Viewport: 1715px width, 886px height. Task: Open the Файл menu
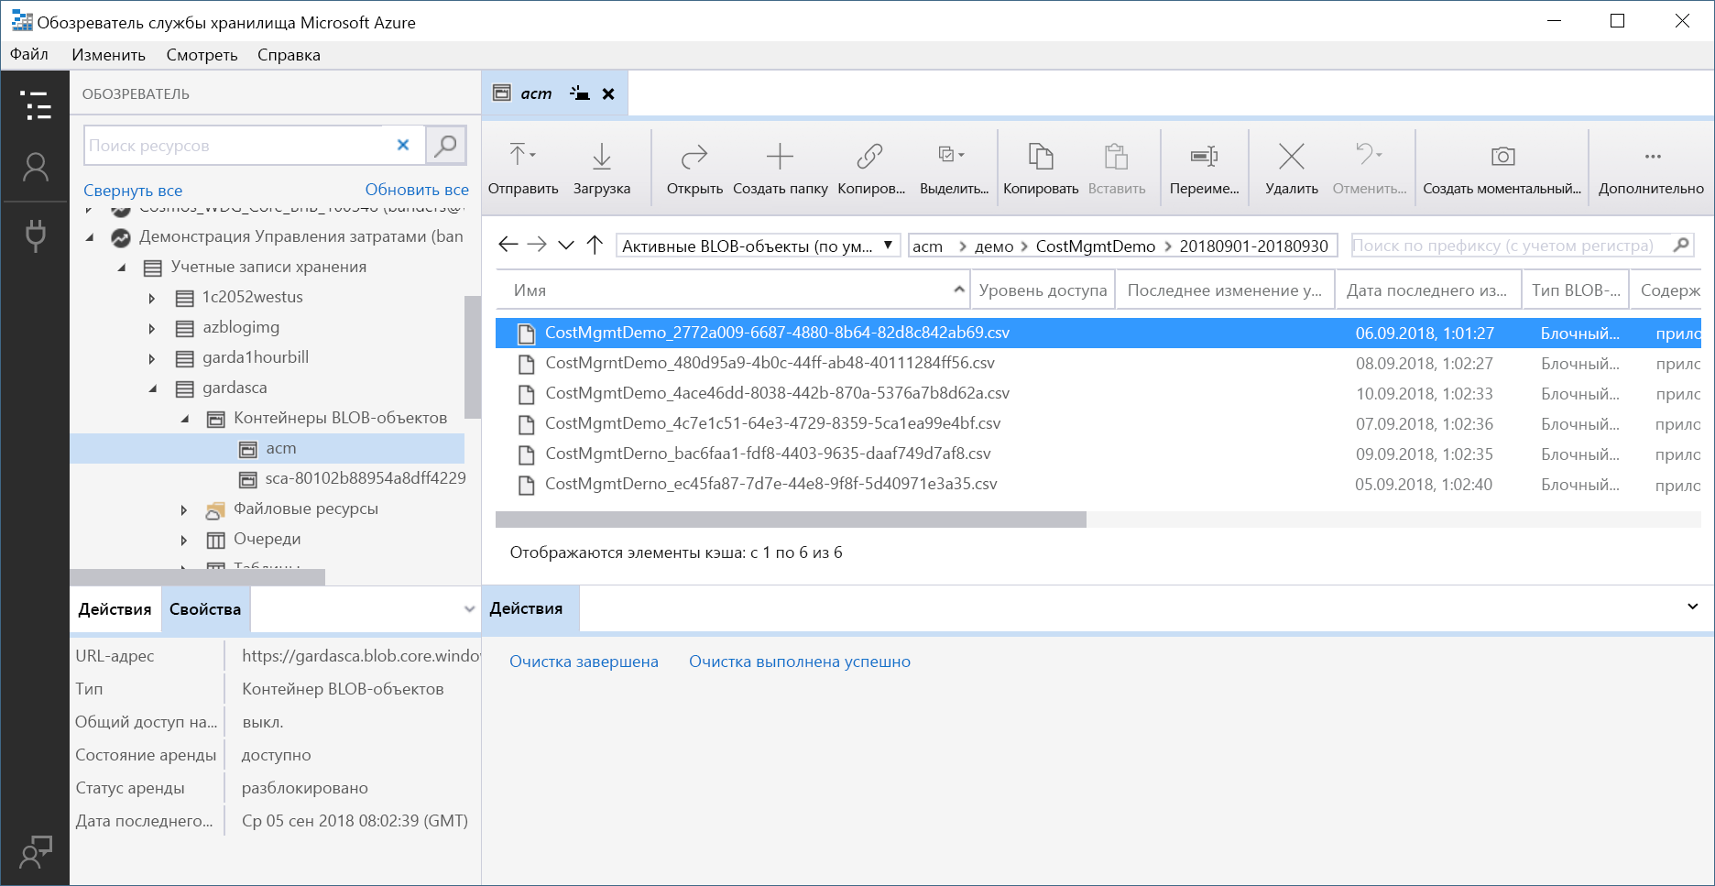[x=29, y=54]
